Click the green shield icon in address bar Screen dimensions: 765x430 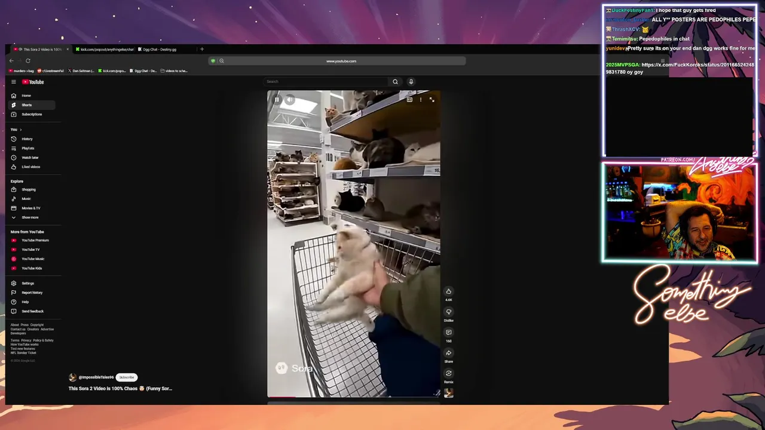point(213,61)
